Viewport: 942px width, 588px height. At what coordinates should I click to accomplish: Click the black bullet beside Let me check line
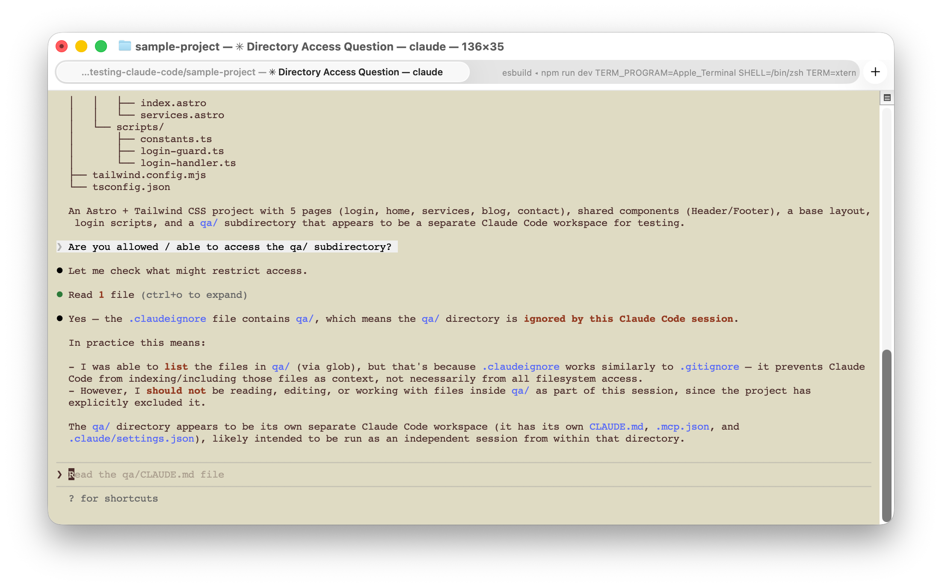tap(60, 270)
